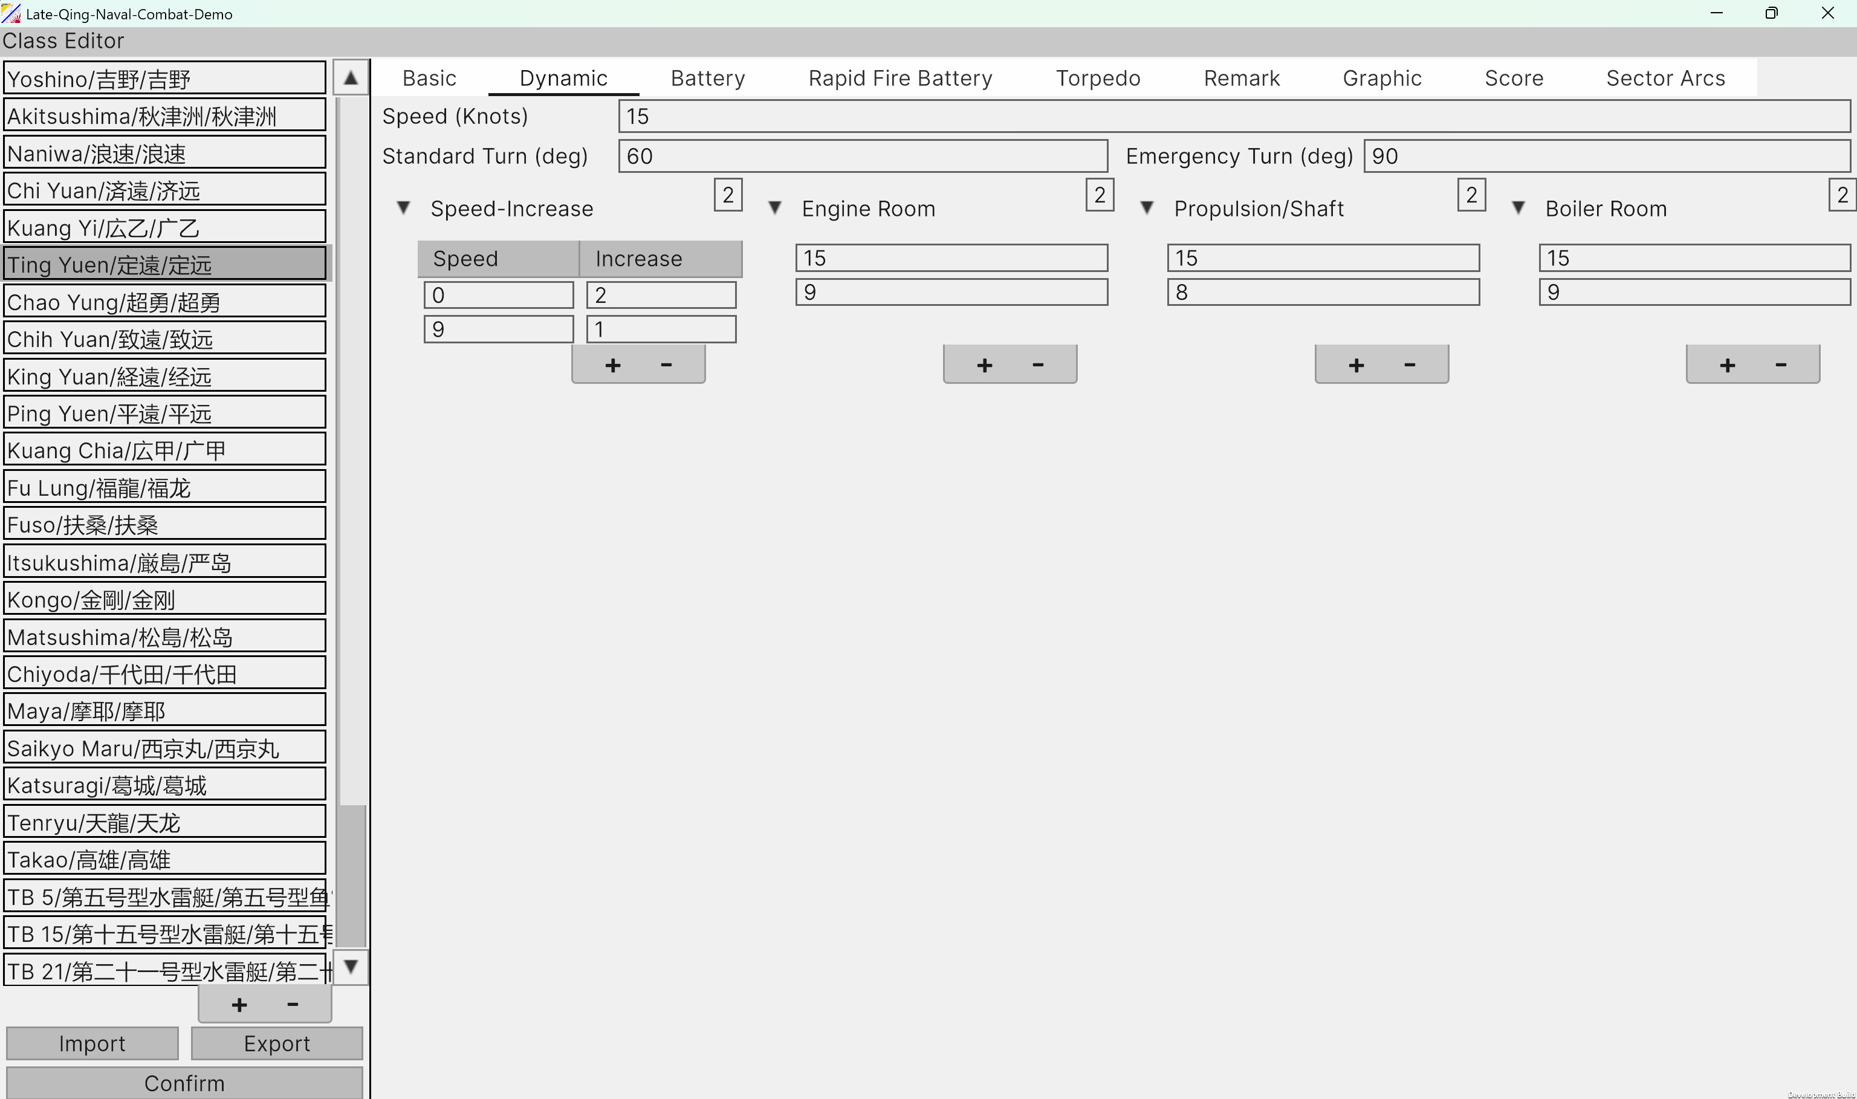This screenshot has width=1857, height=1099.
Task: Click the down scroll arrow of the ship list
Action: click(351, 967)
